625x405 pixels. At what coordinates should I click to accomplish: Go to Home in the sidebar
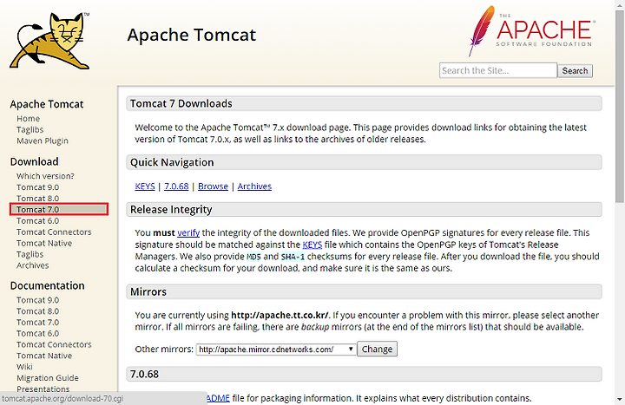[29, 119]
